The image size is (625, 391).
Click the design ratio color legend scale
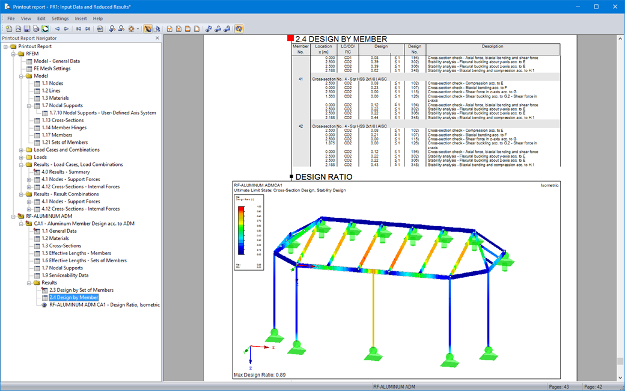pos(241,230)
